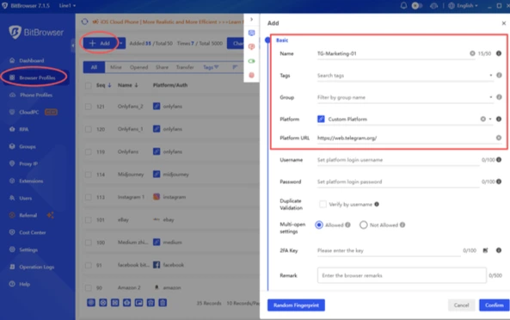Click the 2FA Key scan icon

click(x=485, y=250)
